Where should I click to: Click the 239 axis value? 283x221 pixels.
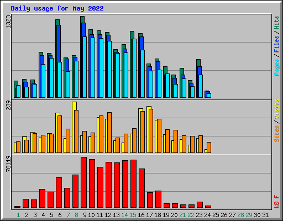click(x=8, y=105)
